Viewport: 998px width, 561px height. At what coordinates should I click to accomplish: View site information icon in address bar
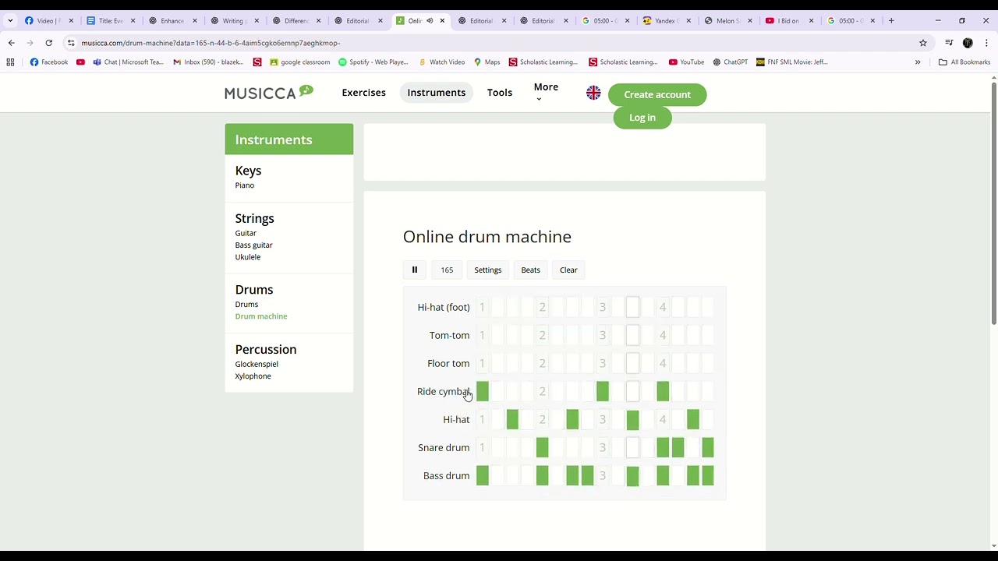tap(71, 43)
